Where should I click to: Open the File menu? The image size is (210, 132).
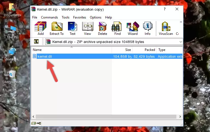(x=35, y=17)
